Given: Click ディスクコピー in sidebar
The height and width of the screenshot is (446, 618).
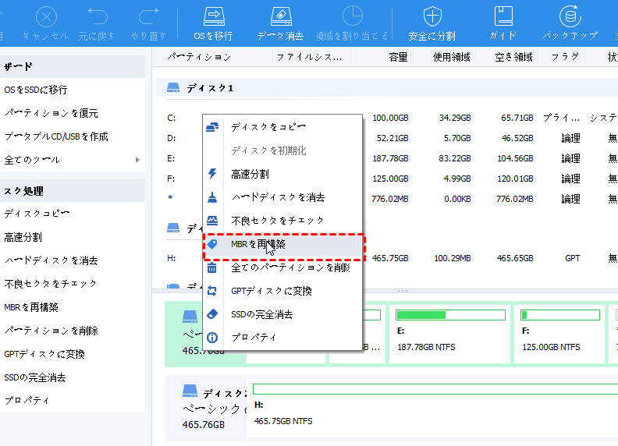Looking at the screenshot, I should click(37, 214).
